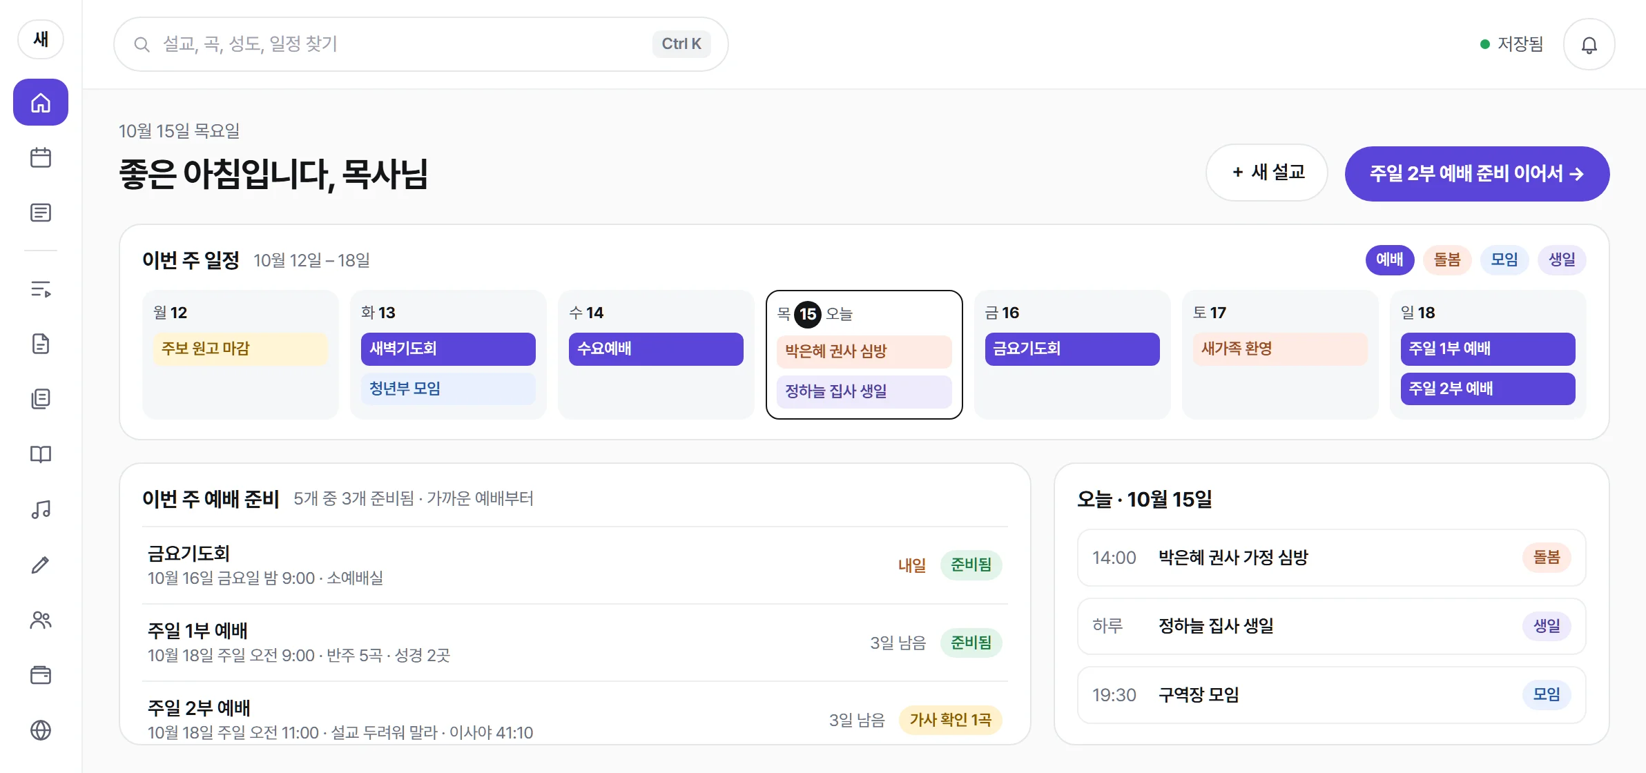Open the calendar icon in sidebar
This screenshot has width=1646, height=773.
pyautogui.click(x=41, y=157)
